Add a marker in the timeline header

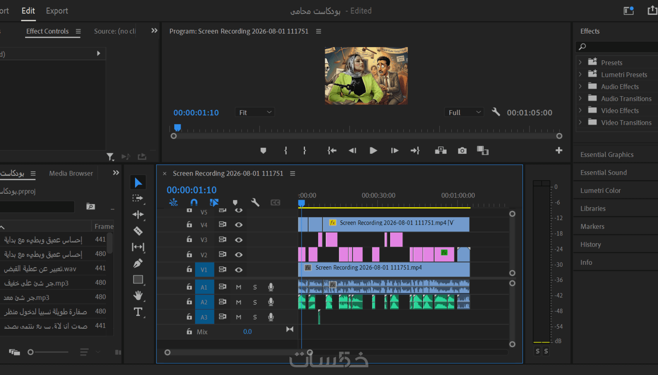tap(235, 203)
